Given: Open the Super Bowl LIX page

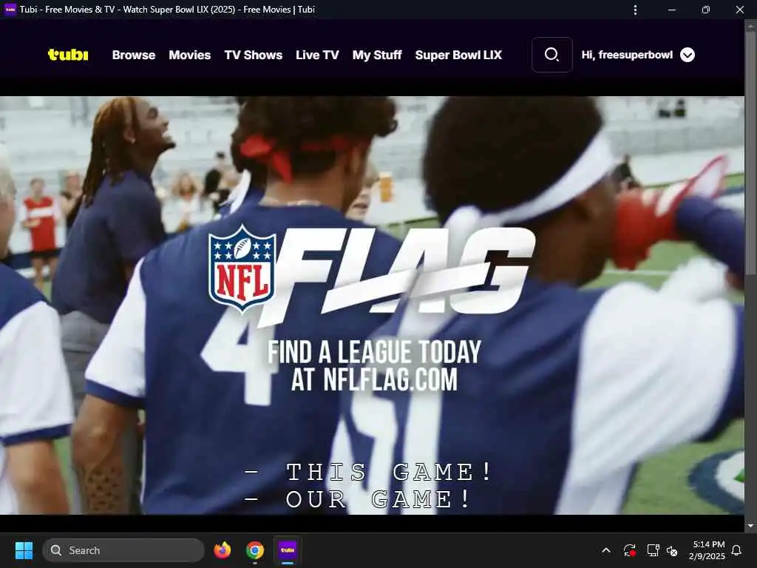Looking at the screenshot, I should click(458, 55).
